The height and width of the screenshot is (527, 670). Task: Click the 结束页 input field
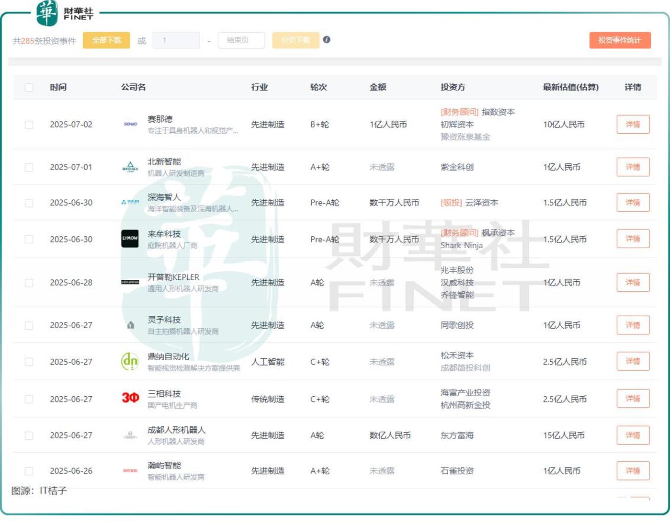point(241,40)
